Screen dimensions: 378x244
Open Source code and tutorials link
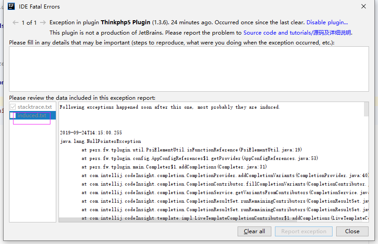click(297, 33)
